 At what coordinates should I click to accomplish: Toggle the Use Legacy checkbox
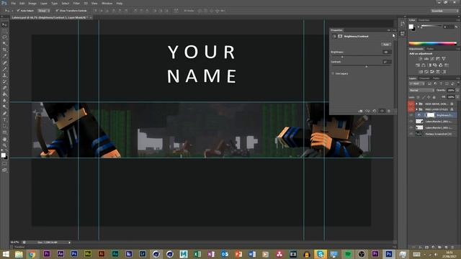(x=333, y=73)
